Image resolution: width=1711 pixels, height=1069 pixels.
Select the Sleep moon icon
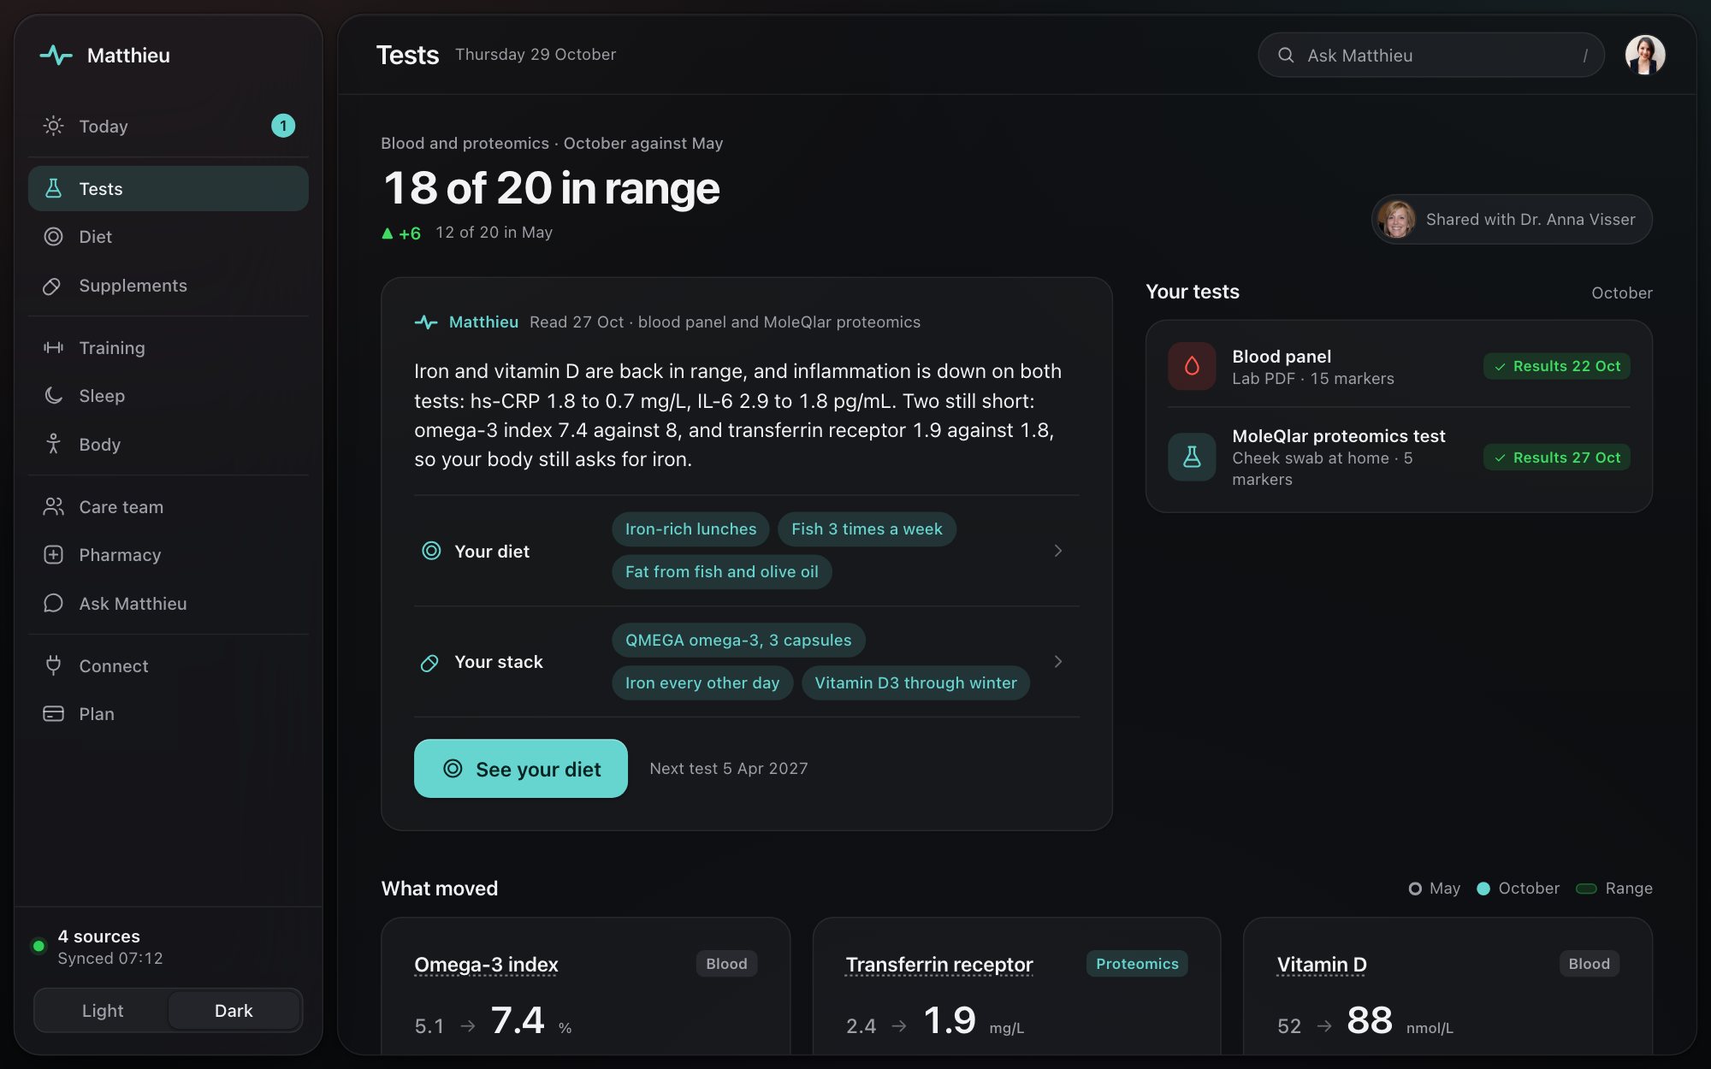(x=53, y=395)
